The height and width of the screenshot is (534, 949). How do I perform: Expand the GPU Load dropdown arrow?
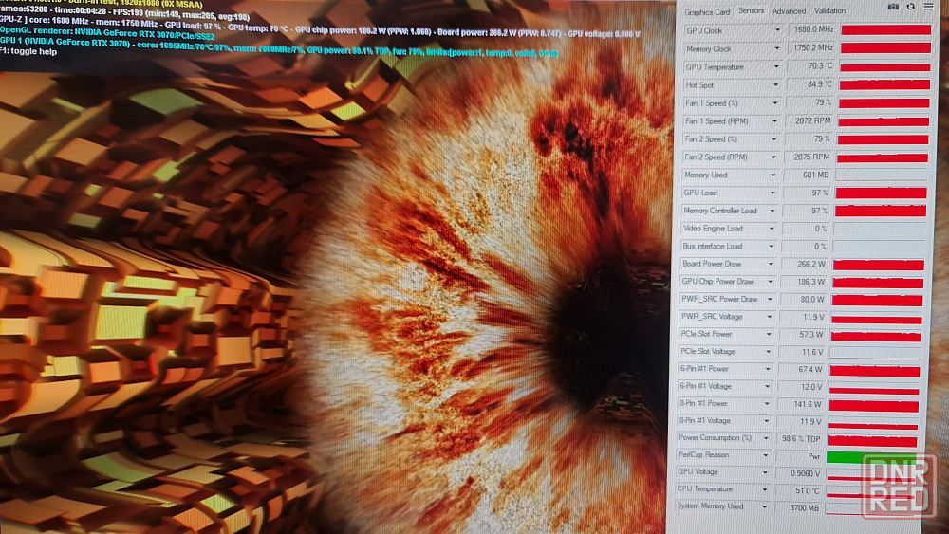(772, 193)
